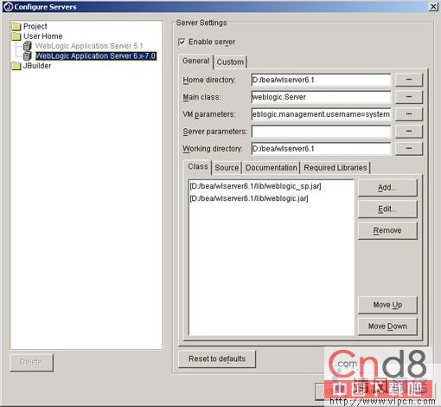Select weblogic_sp.jar entry in class list
Viewport: 441px width, 407px height.
(x=255, y=186)
